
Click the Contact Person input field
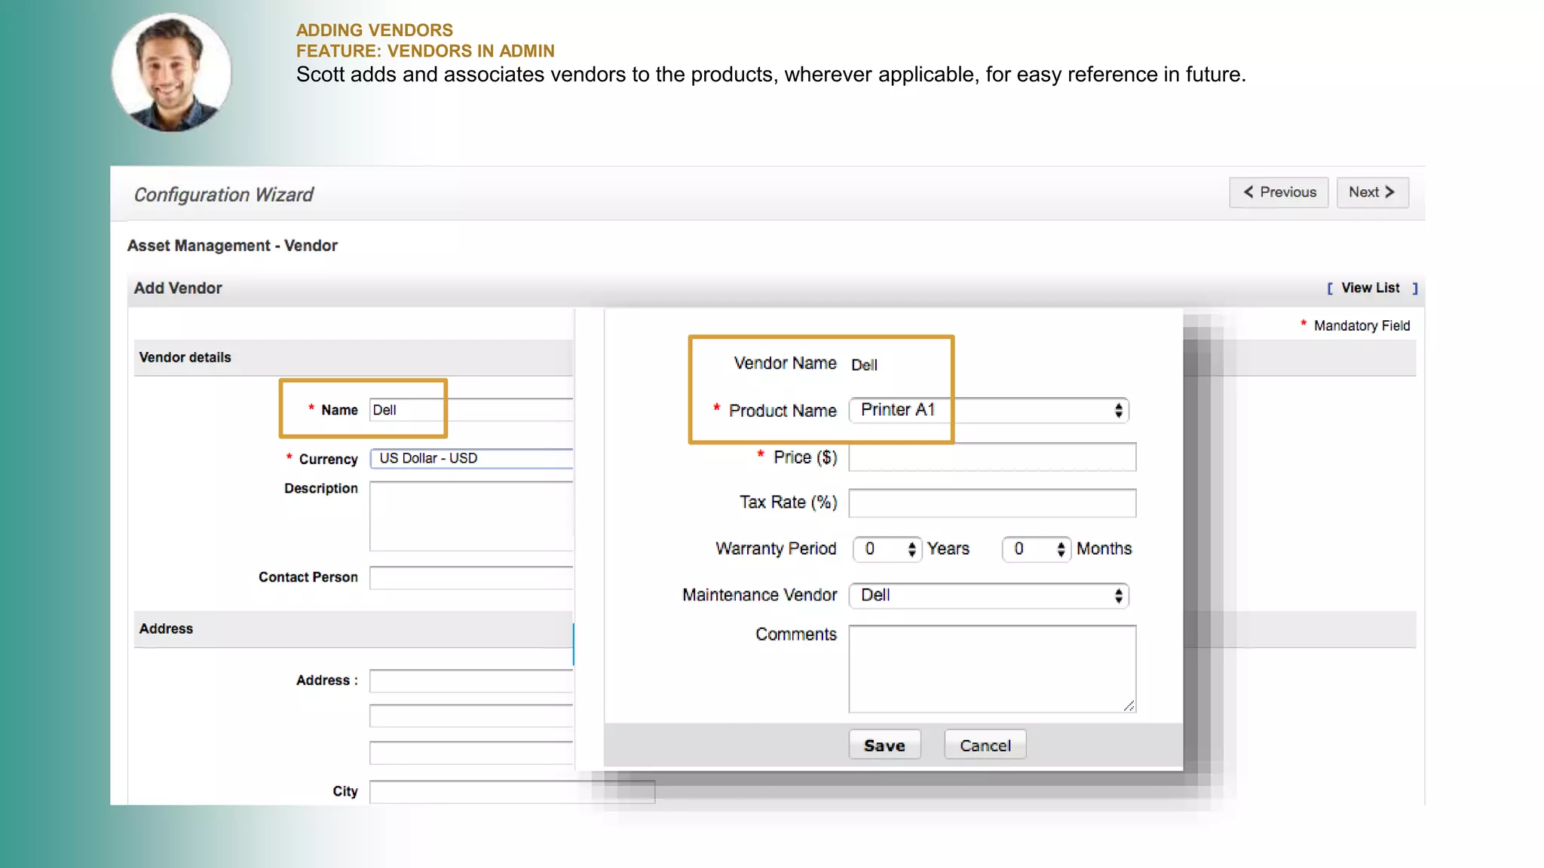[x=472, y=578]
